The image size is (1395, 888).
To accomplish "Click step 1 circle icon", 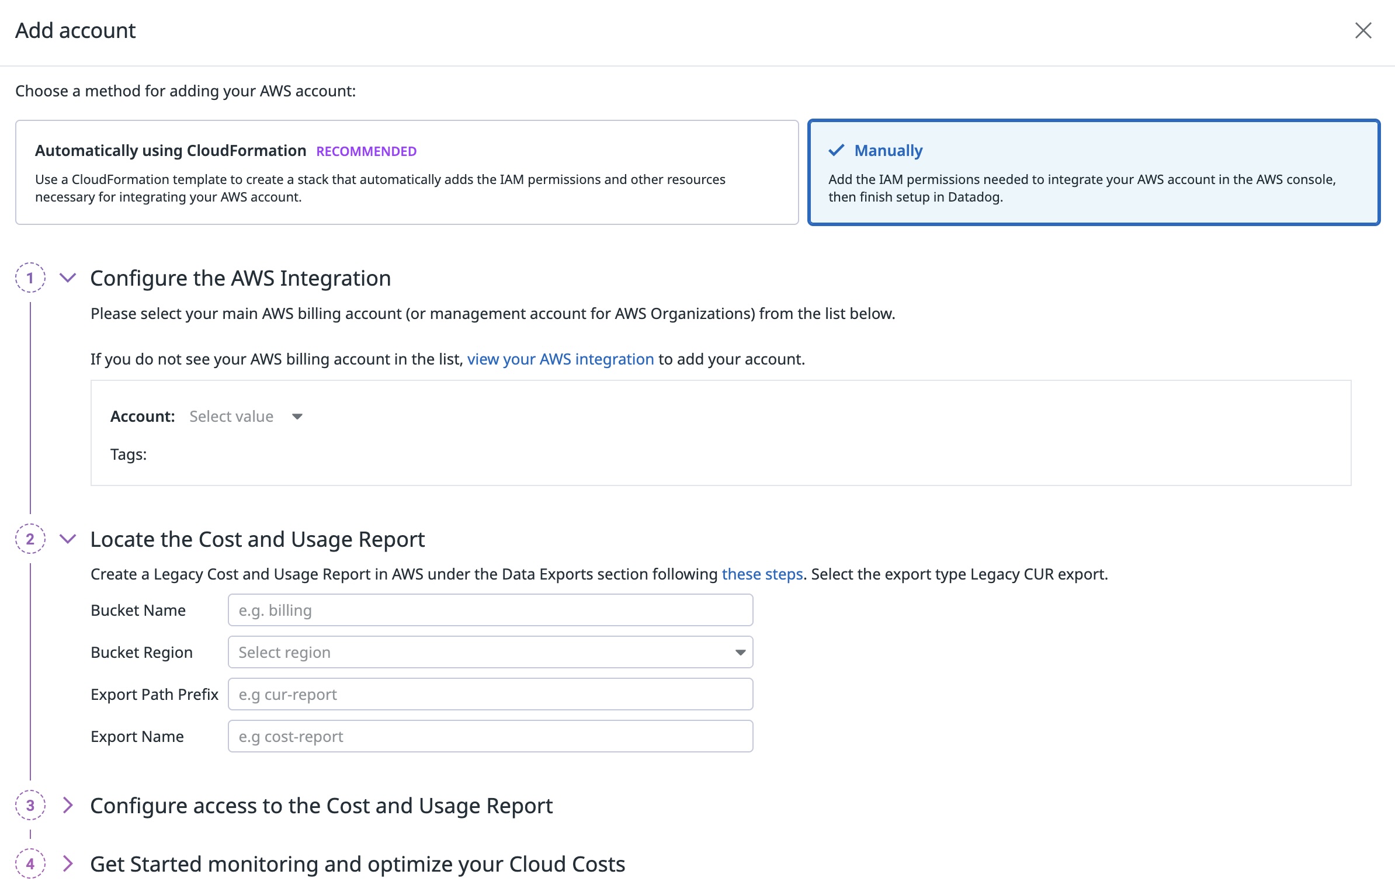I will coord(30,278).
